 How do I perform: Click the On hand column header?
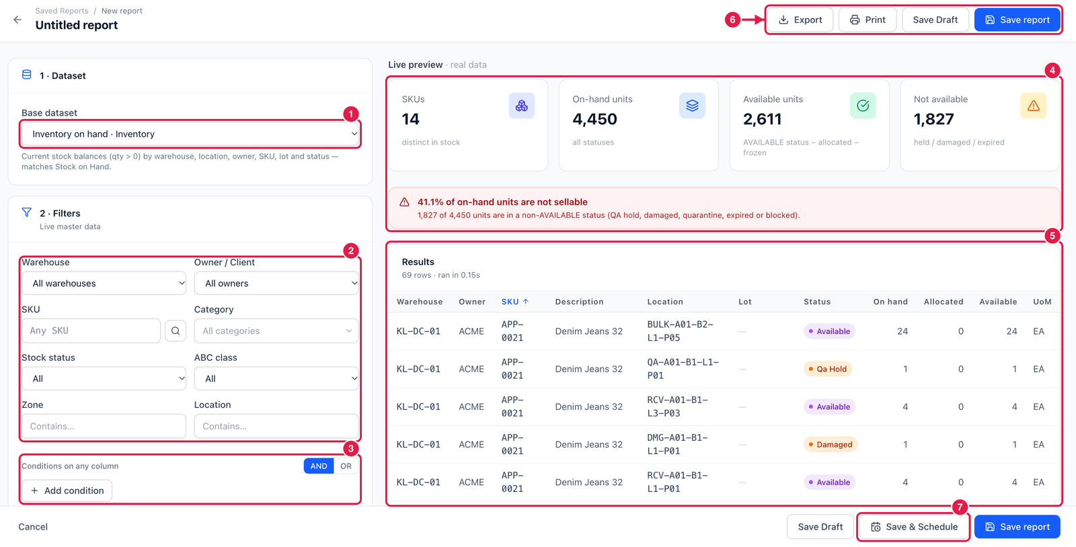(890, 302)
